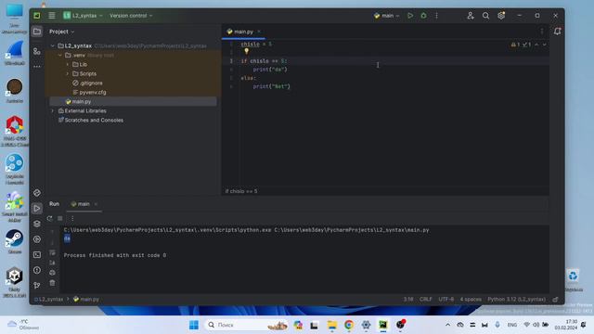Open the main menu hamburger icon
The image size is (594, 334).
[x=52, y=16]
